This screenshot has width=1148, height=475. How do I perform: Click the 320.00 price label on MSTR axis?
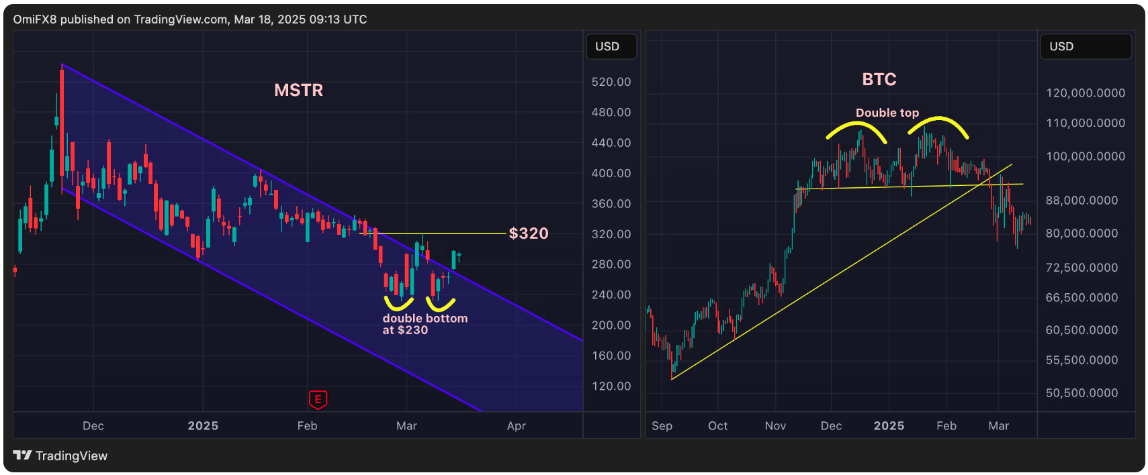pyautogui.click(x=611, y=234)
